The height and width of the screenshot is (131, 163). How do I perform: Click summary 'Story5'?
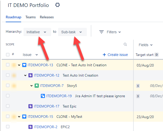tap(72, 86)
